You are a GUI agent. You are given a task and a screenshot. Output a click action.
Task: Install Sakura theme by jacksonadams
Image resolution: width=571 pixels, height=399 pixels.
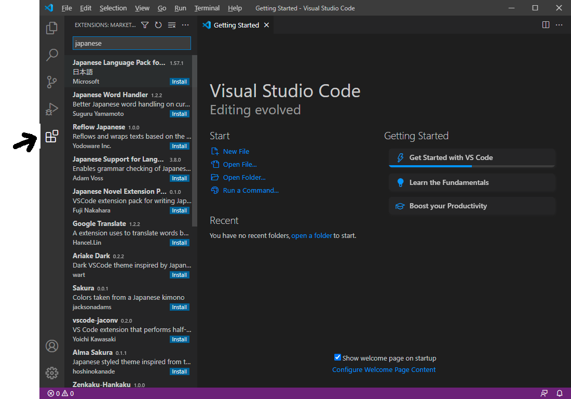click(179, 307)
